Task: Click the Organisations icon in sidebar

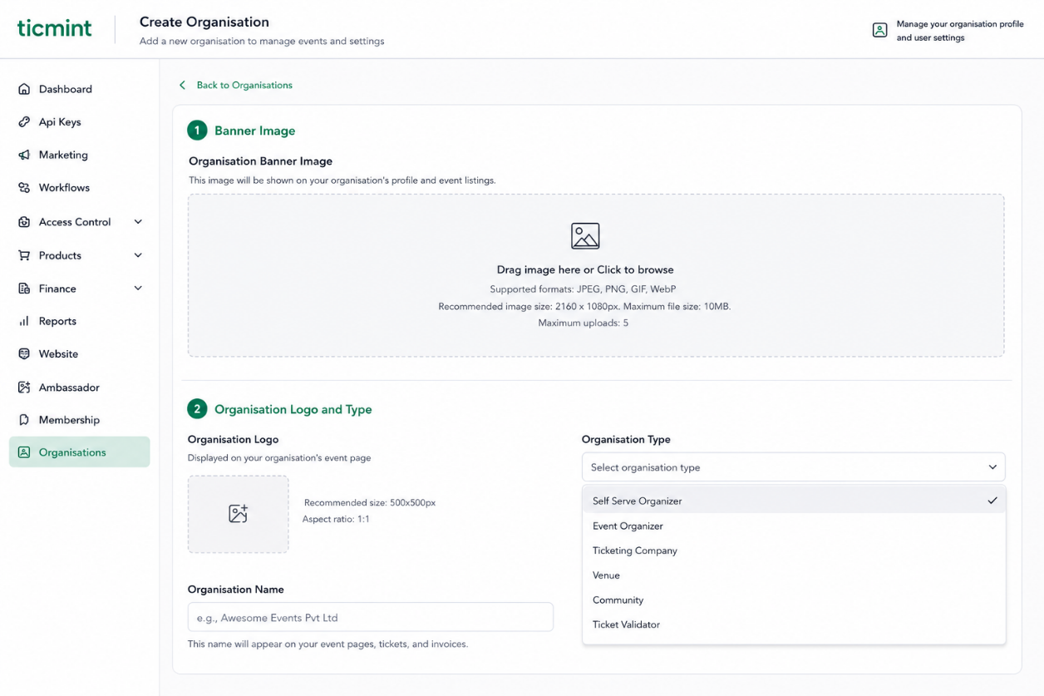Action: 24,452
